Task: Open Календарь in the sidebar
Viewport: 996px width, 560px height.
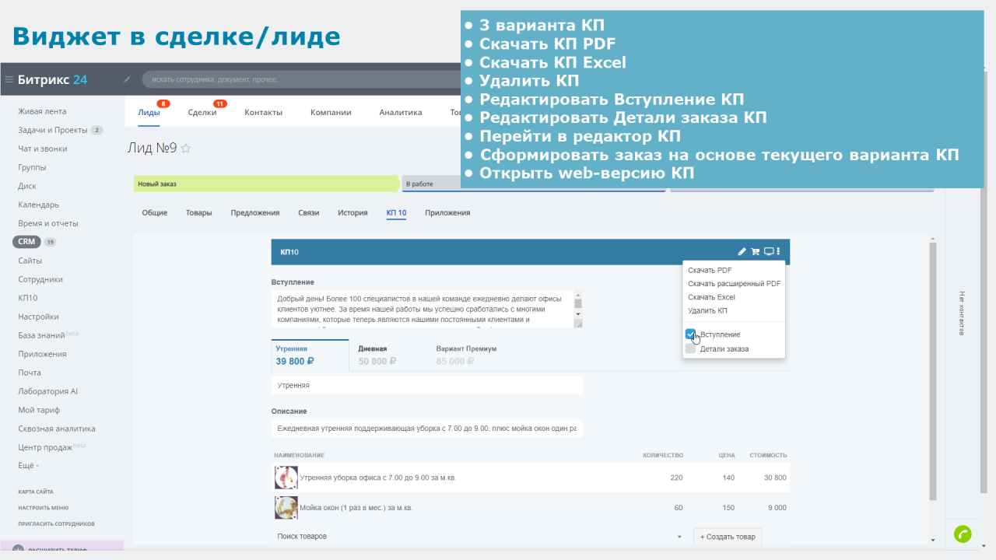Action: [x=38, y=205]
